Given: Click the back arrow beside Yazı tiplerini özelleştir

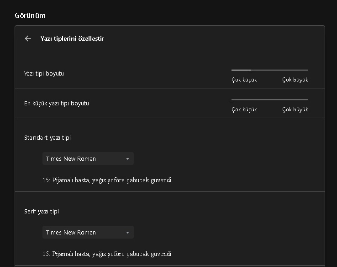Looking at the screenshot, I should pos(28,39).
